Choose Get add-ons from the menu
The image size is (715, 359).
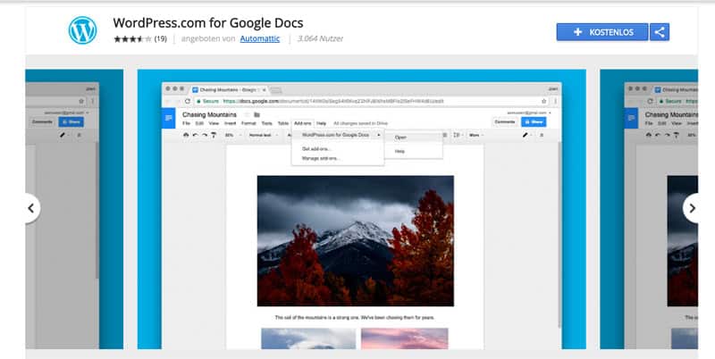pyautogui.click(x=315, y=148)
